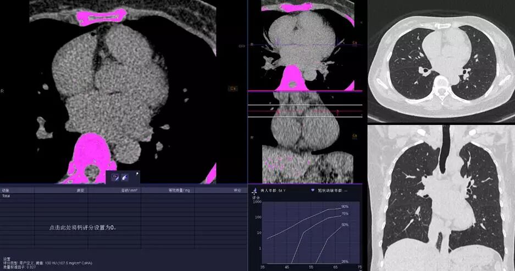Click the 75% percentile curve label
The height and width of the screenshot is (271, 515).
[345, 213]
